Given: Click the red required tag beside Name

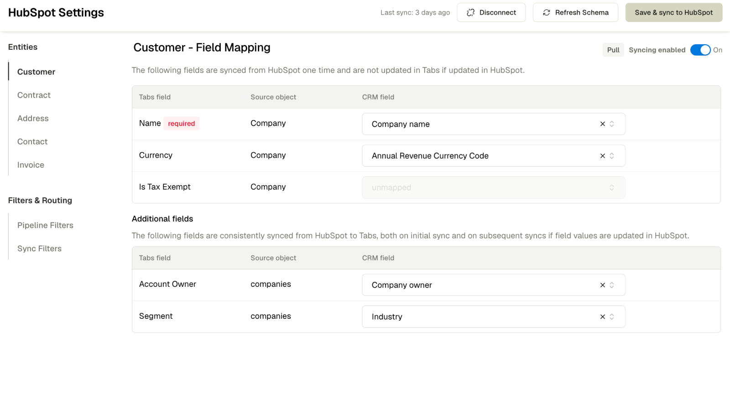Looking at the screenshot, I should click(x=181, y=123).
